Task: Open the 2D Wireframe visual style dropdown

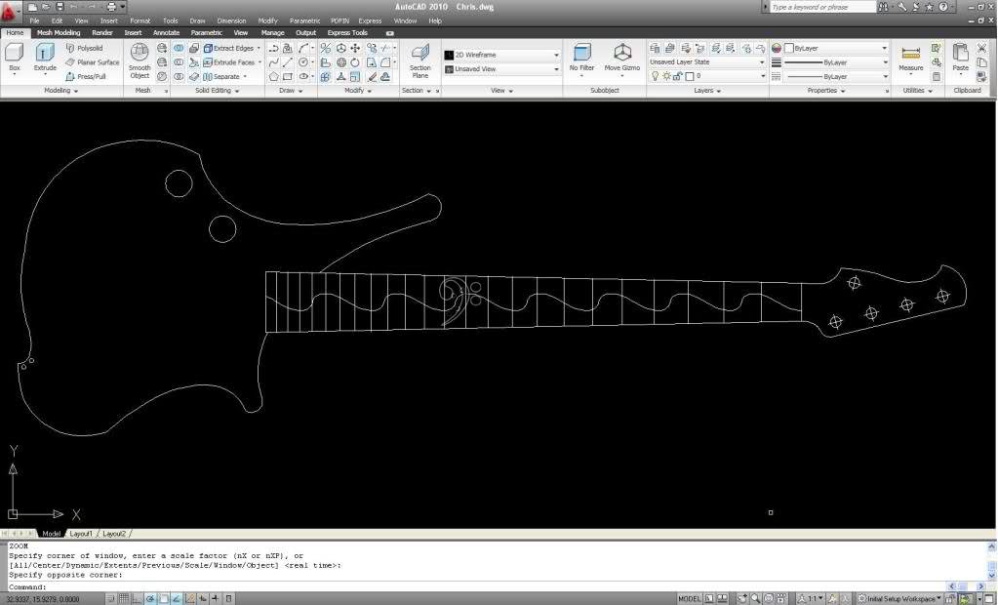Action: (x=501, y=56)
